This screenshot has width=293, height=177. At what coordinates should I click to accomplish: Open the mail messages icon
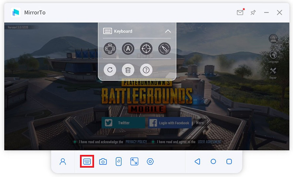point(240,12)
